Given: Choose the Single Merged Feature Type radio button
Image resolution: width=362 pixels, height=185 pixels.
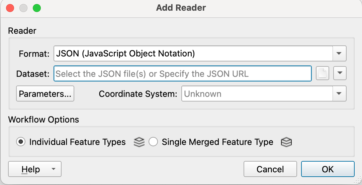Looking at the screenshot, I should point(153,142).
